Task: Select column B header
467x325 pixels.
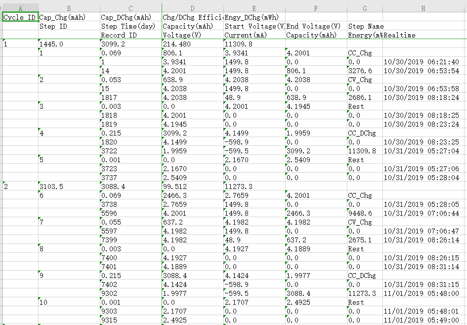Action: tap(69, 8)
